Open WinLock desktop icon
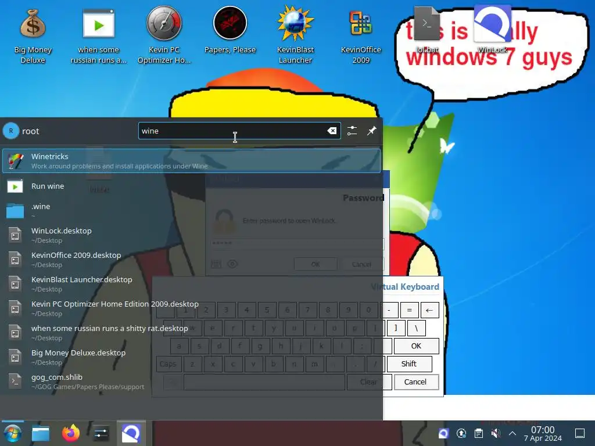595x446 pixels. [492, 30]
